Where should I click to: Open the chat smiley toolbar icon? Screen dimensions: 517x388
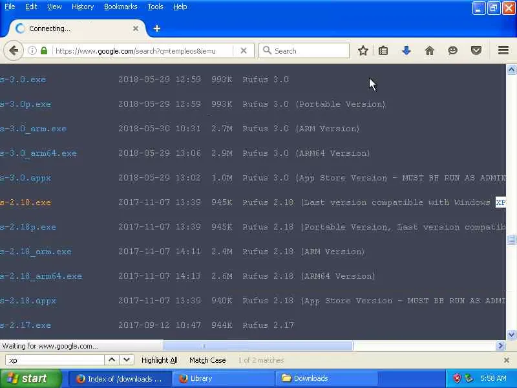point(453,50)
